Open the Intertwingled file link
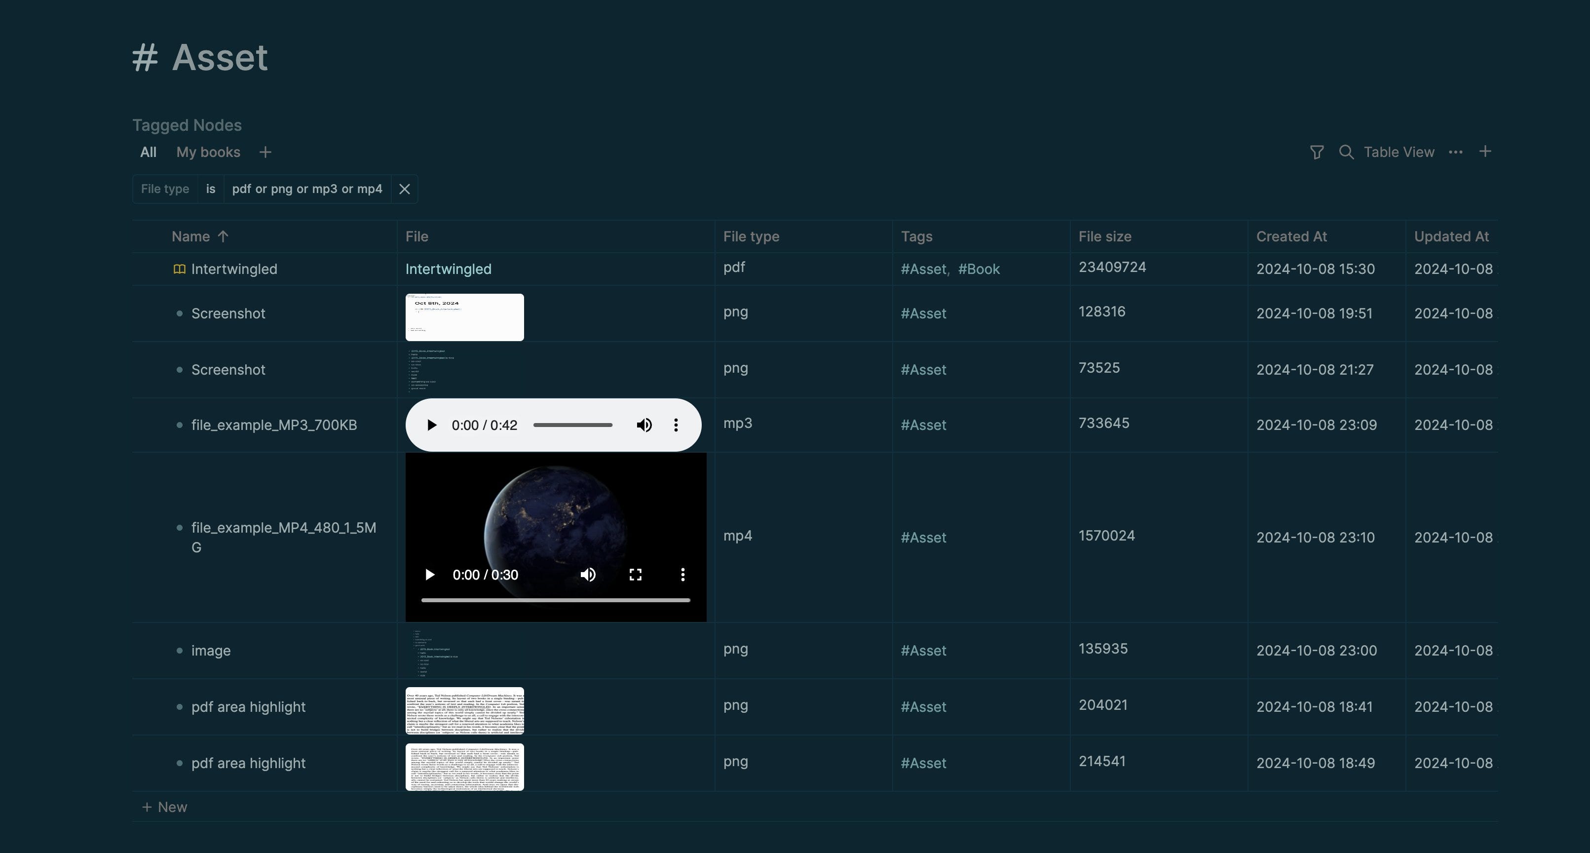Image resolution: width=1590 pixels, height=853 pixels. click(448, 269)
